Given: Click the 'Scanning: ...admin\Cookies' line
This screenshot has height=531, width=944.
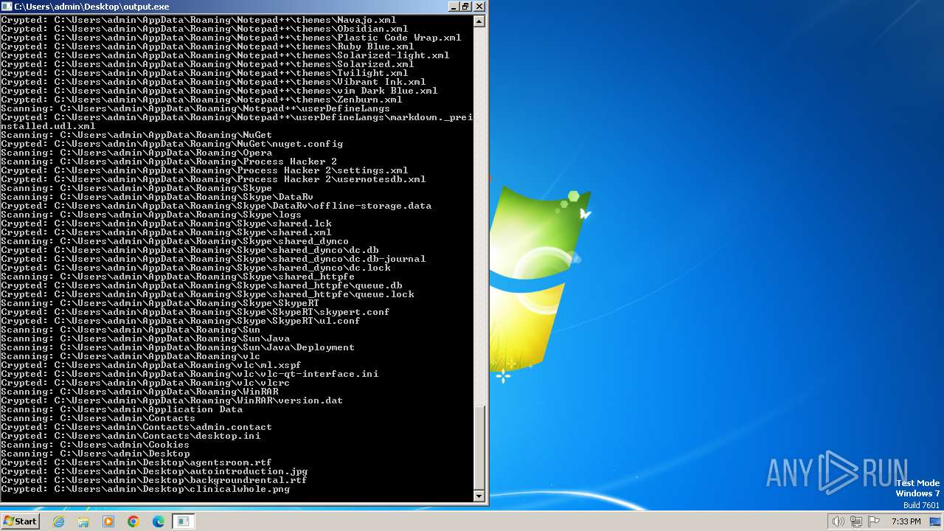Looking at the screenshot, I should tap(95, 445).
